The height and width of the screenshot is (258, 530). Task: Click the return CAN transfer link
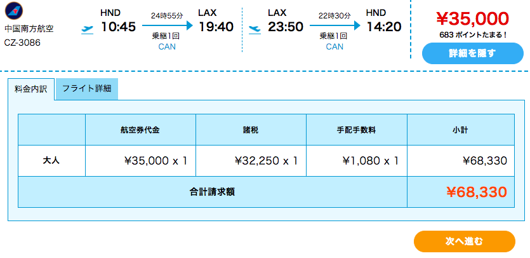[335, 47]
